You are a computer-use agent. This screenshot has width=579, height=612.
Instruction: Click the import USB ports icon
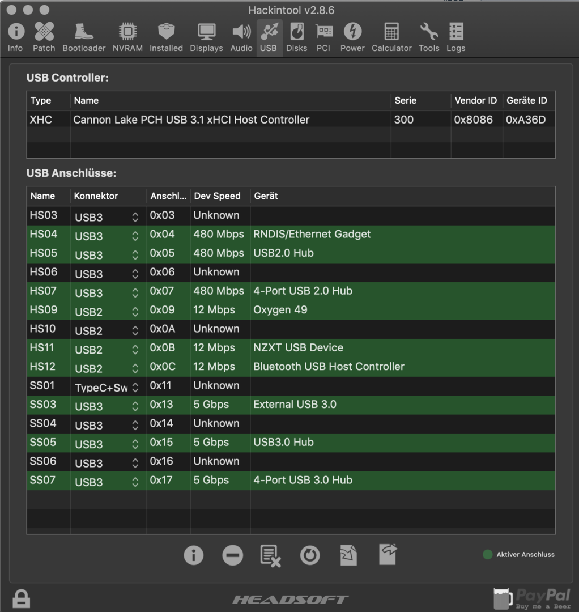tap(348, 555)
